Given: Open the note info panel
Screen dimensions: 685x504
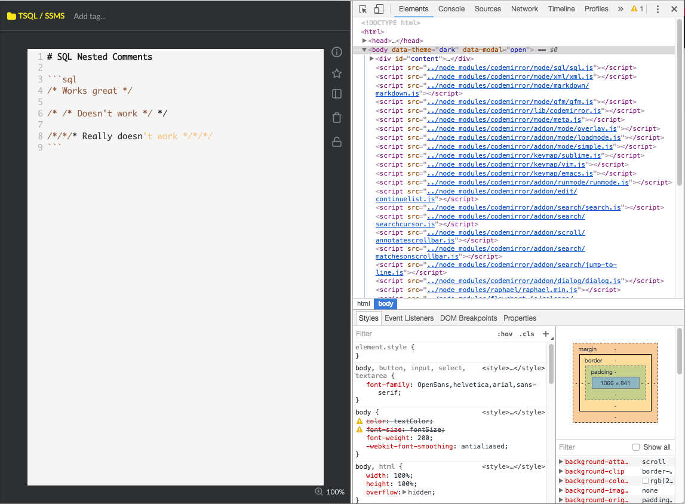Looking at the screenshot, I should (x=336, y=52).
